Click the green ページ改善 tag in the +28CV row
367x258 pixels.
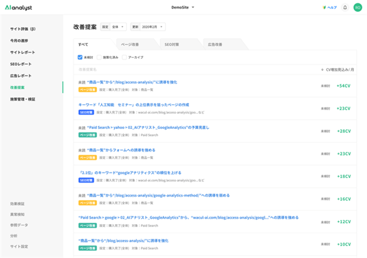pyautogui.click(x=87, y=135)
